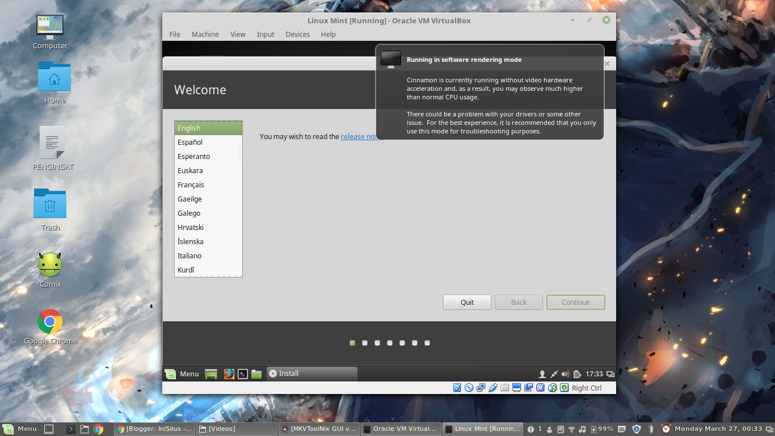
Task: Open the Input menu
Action: (x=266, y=34)
